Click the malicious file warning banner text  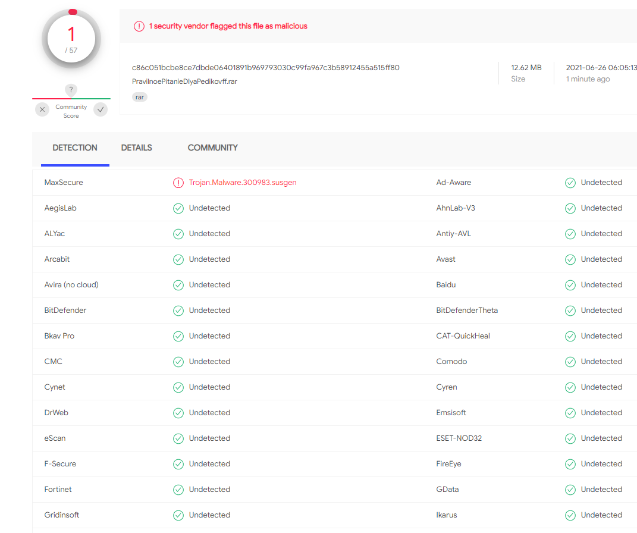228,26
